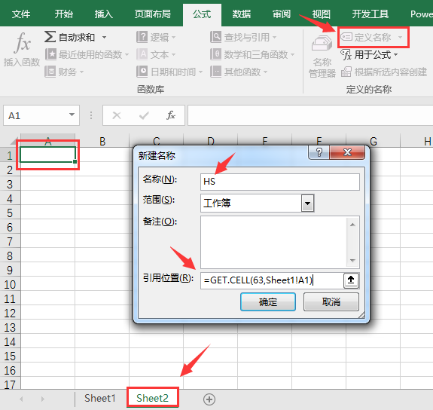Click the dialog help question mark button

(x=319, y=152)
